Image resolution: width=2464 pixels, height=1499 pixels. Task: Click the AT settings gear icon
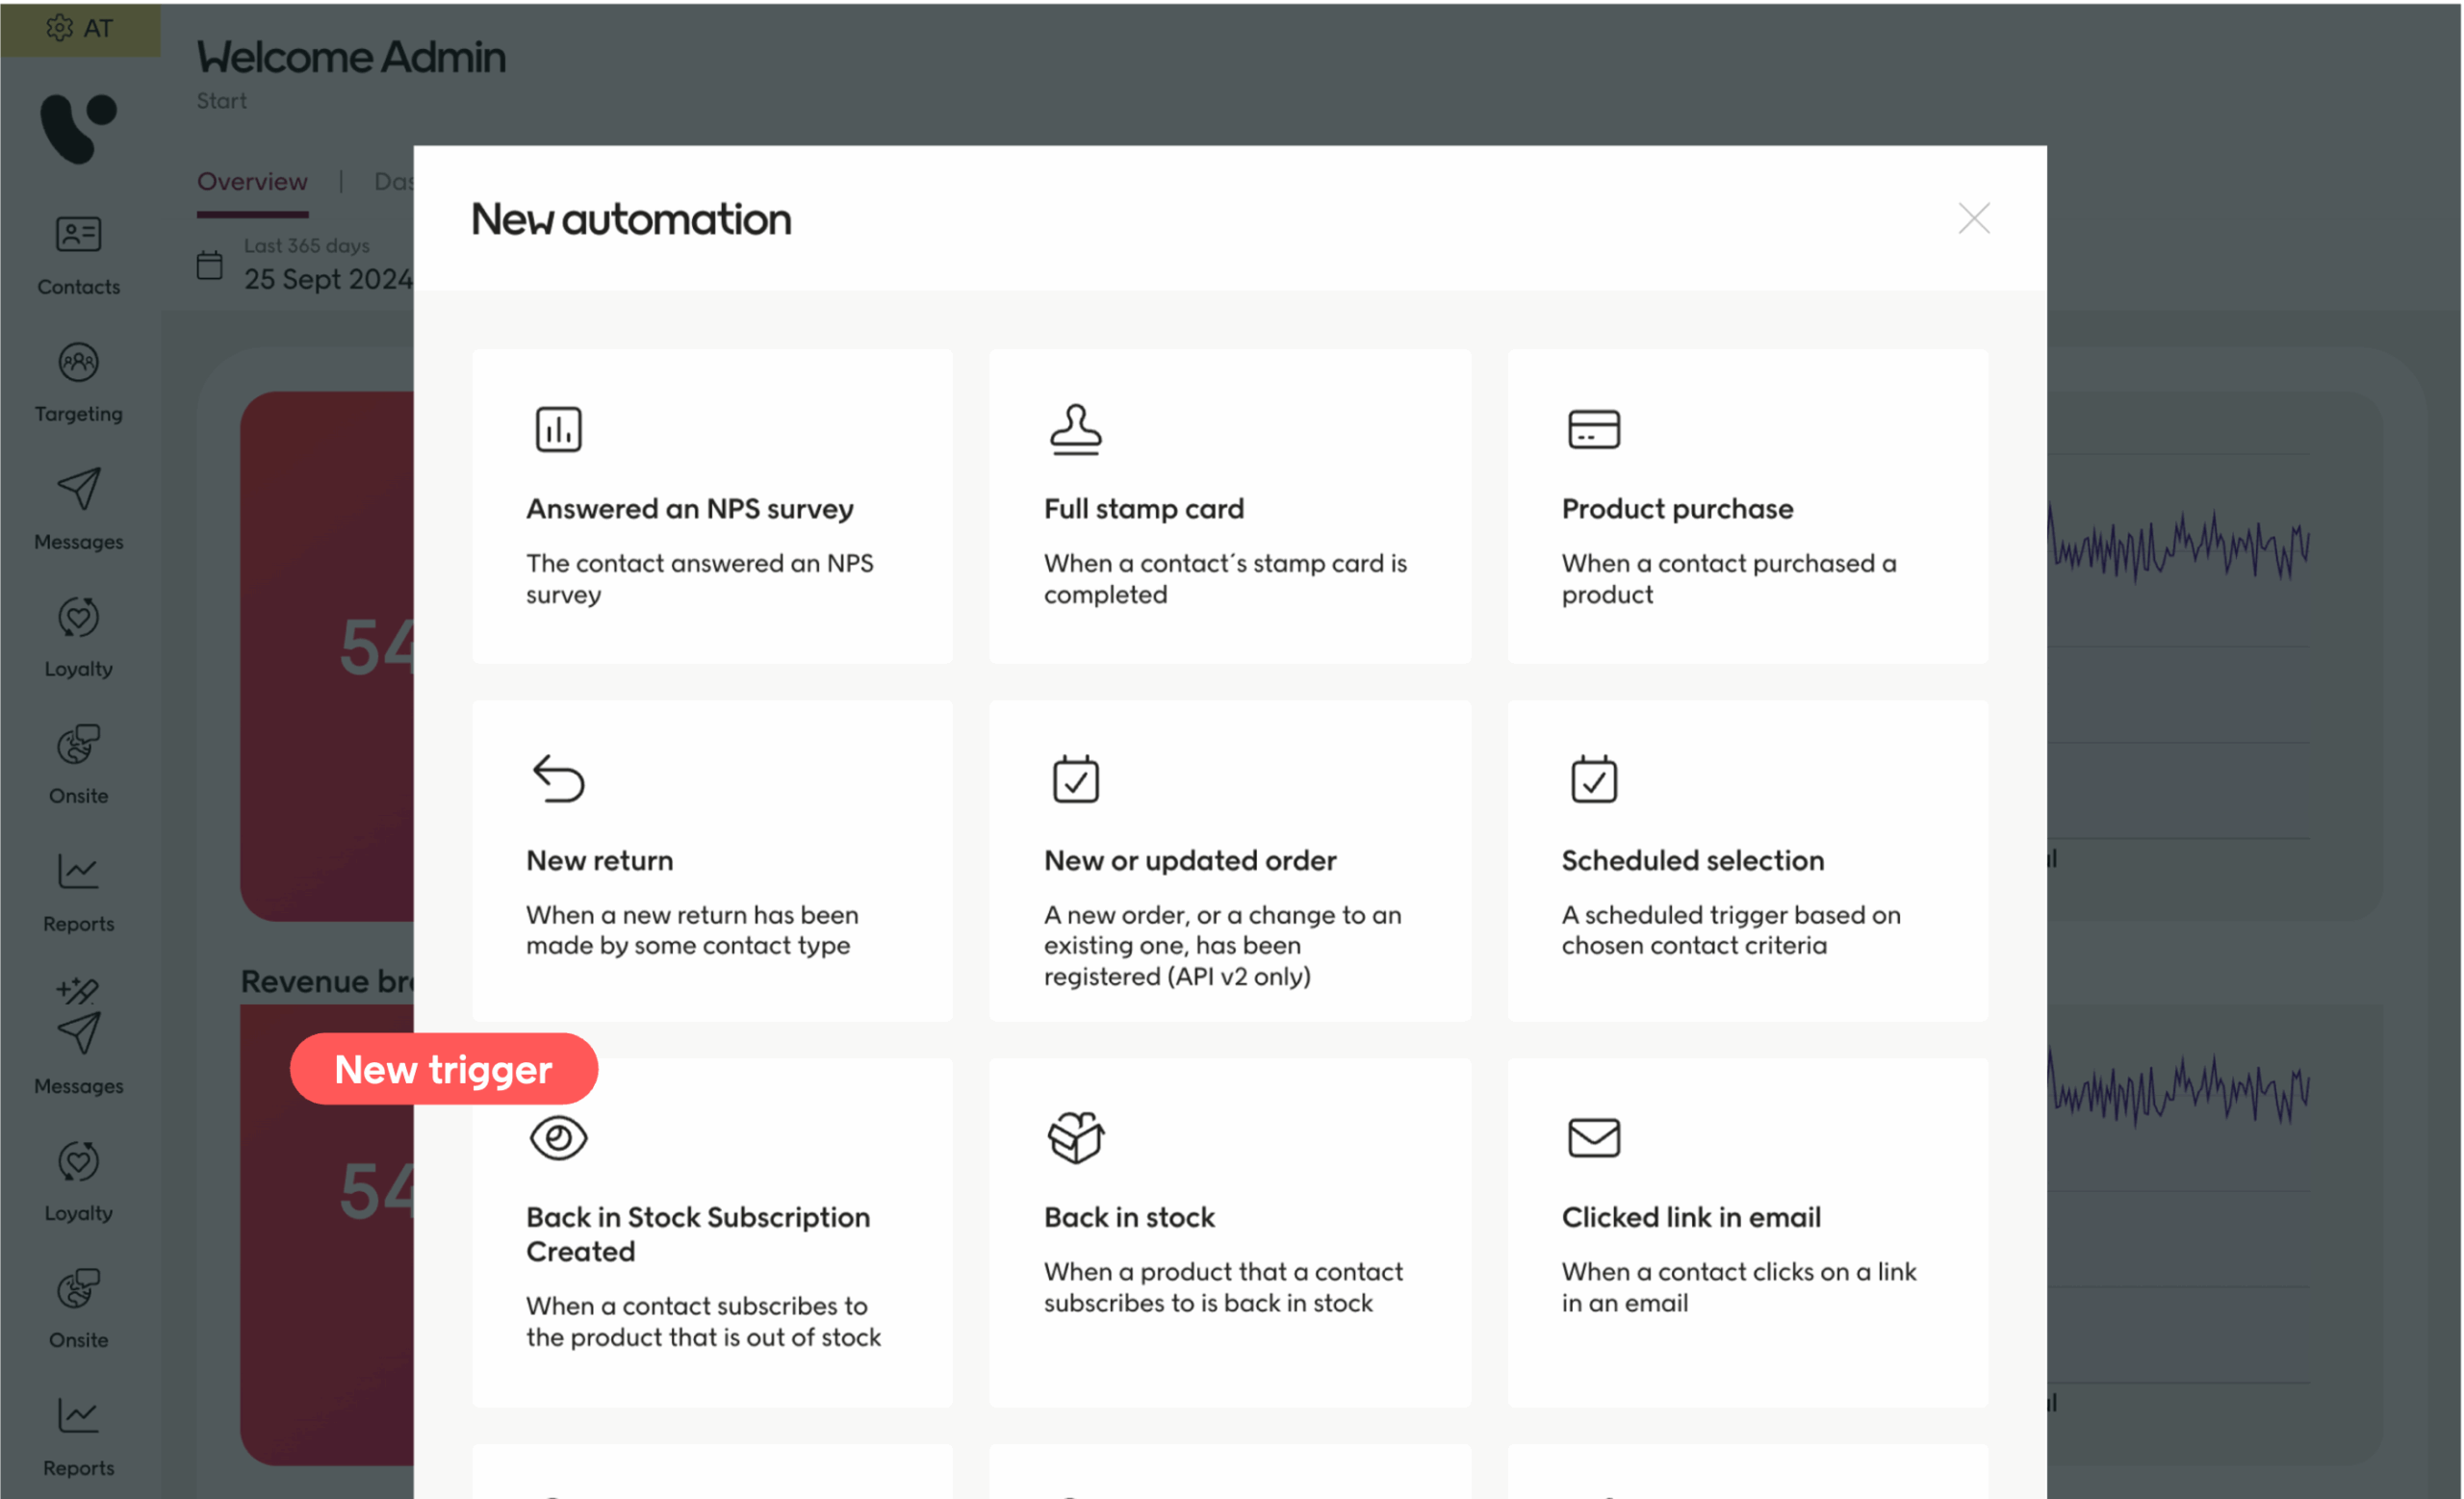(x=60, y=28)
